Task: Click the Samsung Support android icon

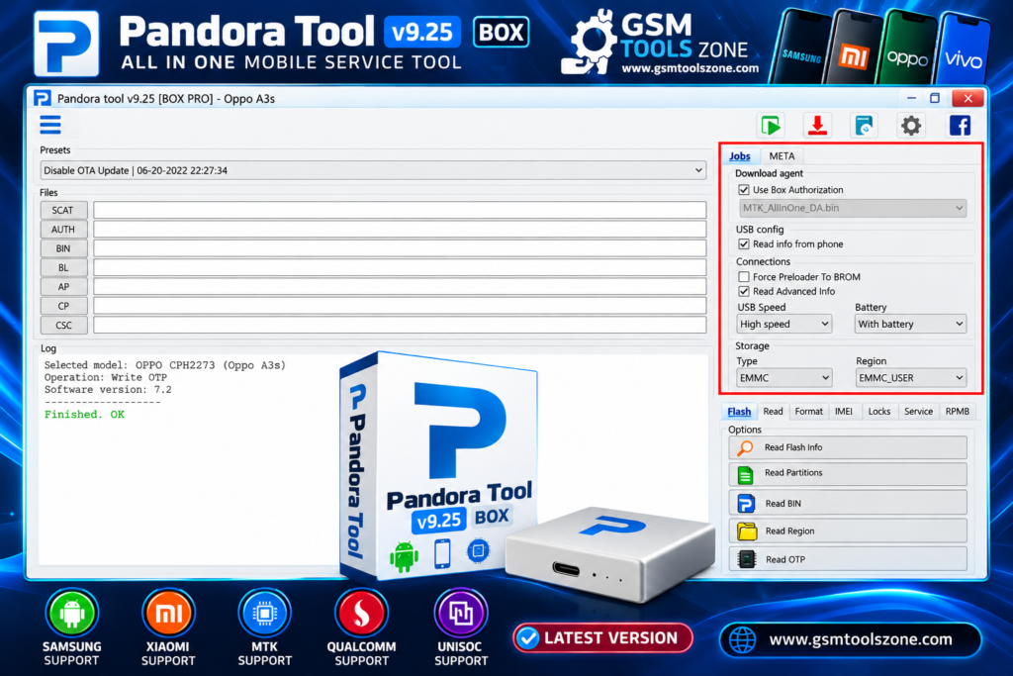Action: 71,613
